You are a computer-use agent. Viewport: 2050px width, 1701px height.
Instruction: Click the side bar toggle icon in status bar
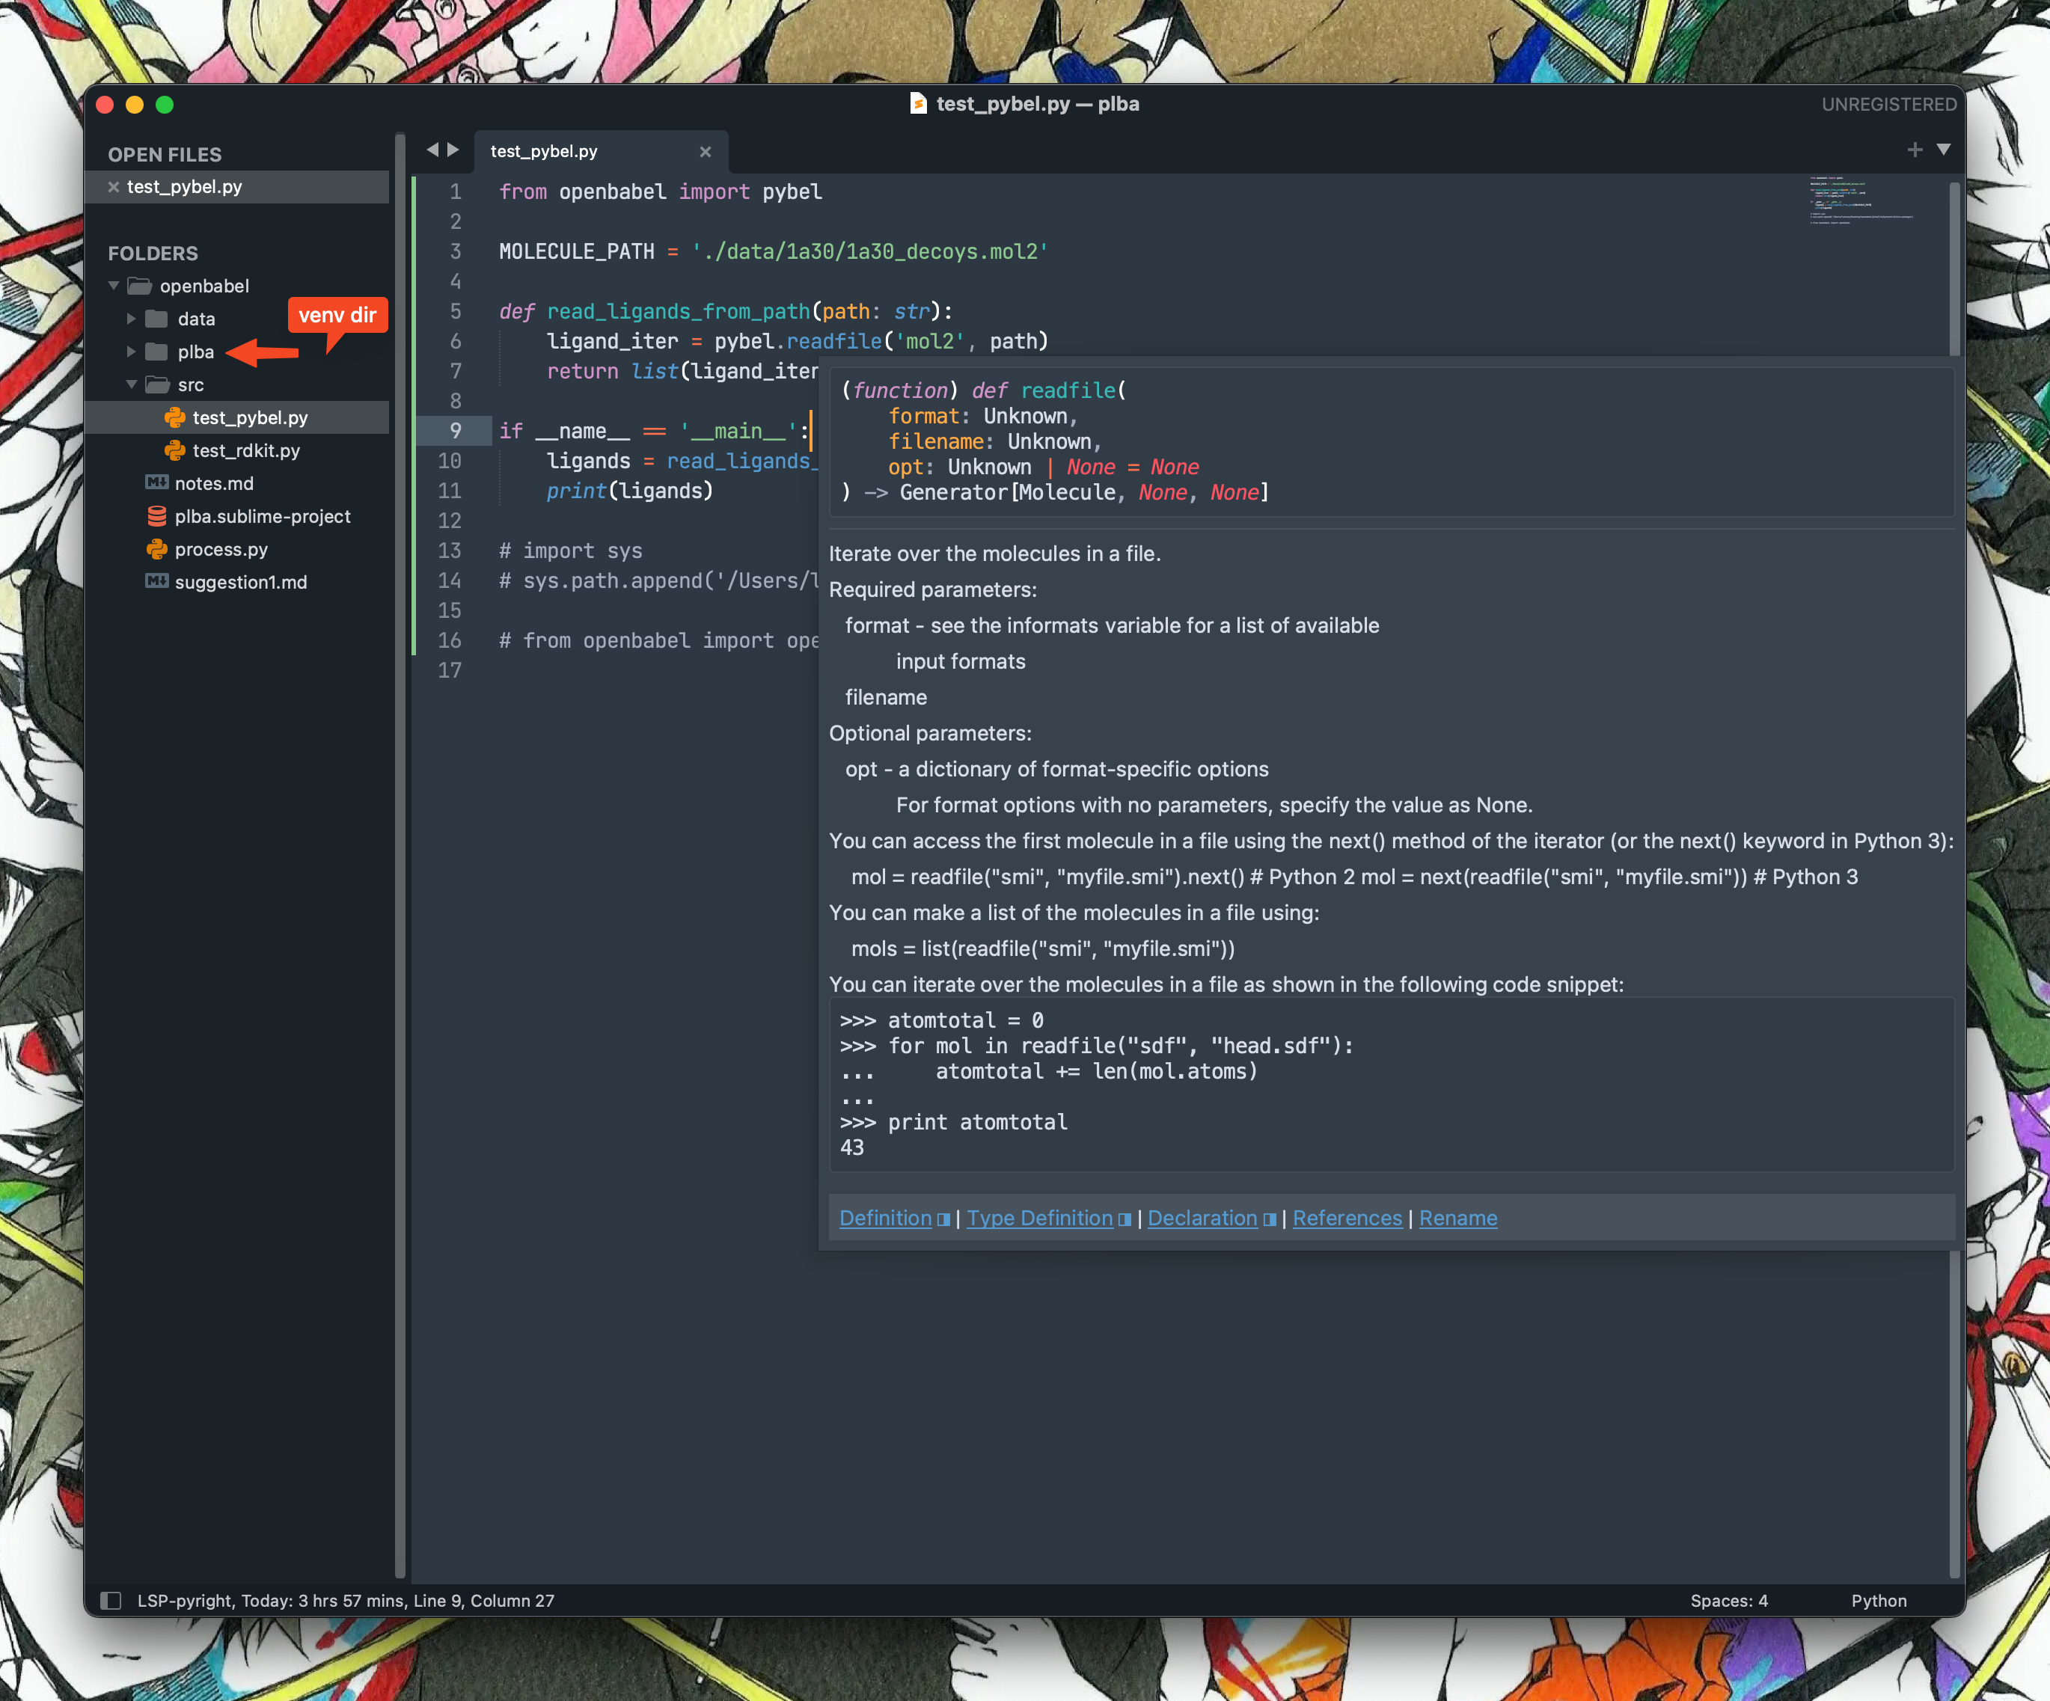point(111,1601)
